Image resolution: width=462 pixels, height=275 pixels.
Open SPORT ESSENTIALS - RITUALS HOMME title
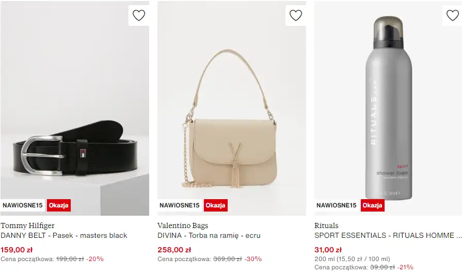pos(387,235)
